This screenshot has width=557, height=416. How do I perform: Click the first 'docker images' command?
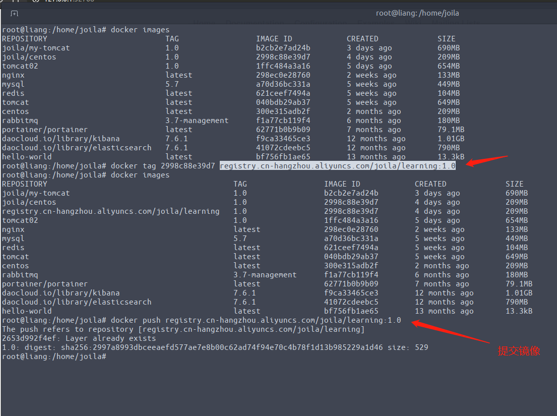coord(140,30)
